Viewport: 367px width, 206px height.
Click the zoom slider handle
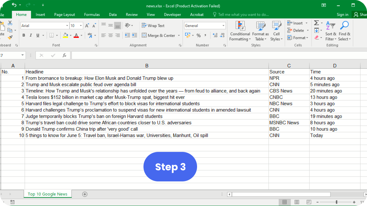click(336, 202)
